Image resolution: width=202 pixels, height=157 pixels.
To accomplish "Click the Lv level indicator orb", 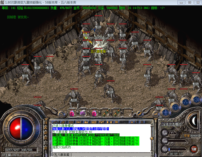I will pyautogui.click(x=165, y=133).
